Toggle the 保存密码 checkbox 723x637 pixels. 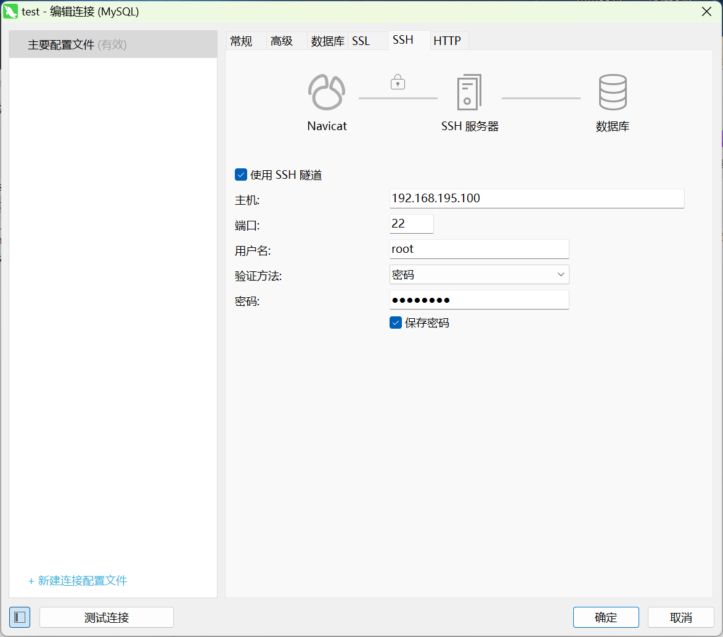point(396,323)
